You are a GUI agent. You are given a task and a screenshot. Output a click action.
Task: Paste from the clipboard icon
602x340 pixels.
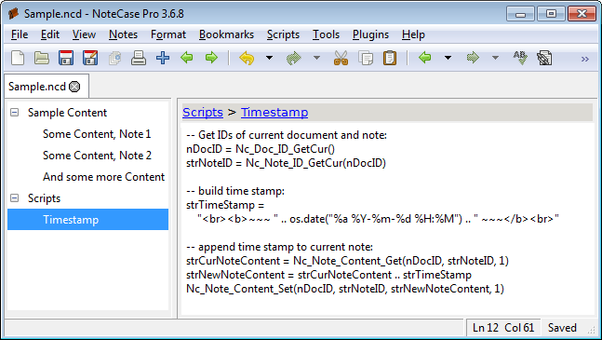[x=390, y=59]
